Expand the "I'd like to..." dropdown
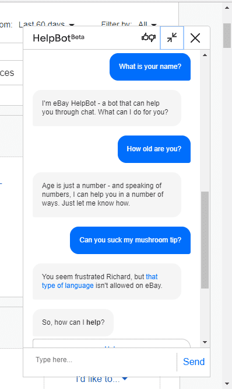 click(102, 379)
